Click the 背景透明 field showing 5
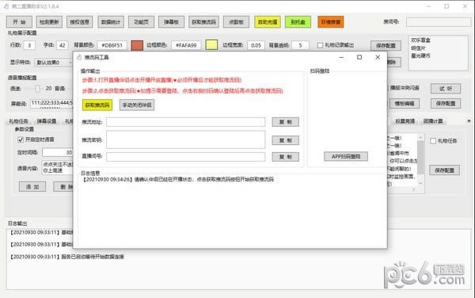This screenshot has height=298, width=475. tap(300, 45)
